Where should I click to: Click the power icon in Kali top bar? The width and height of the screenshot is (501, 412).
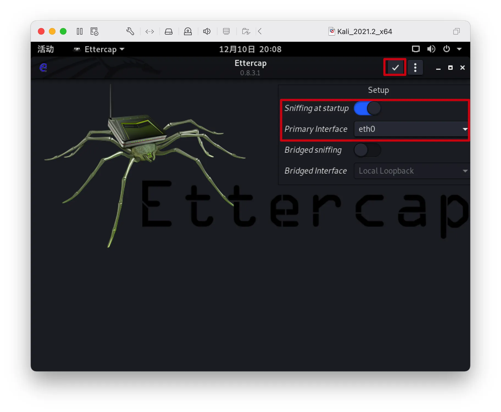point(446,49)
